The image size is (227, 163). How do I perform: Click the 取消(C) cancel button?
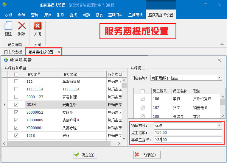click(x=147, y=155)
